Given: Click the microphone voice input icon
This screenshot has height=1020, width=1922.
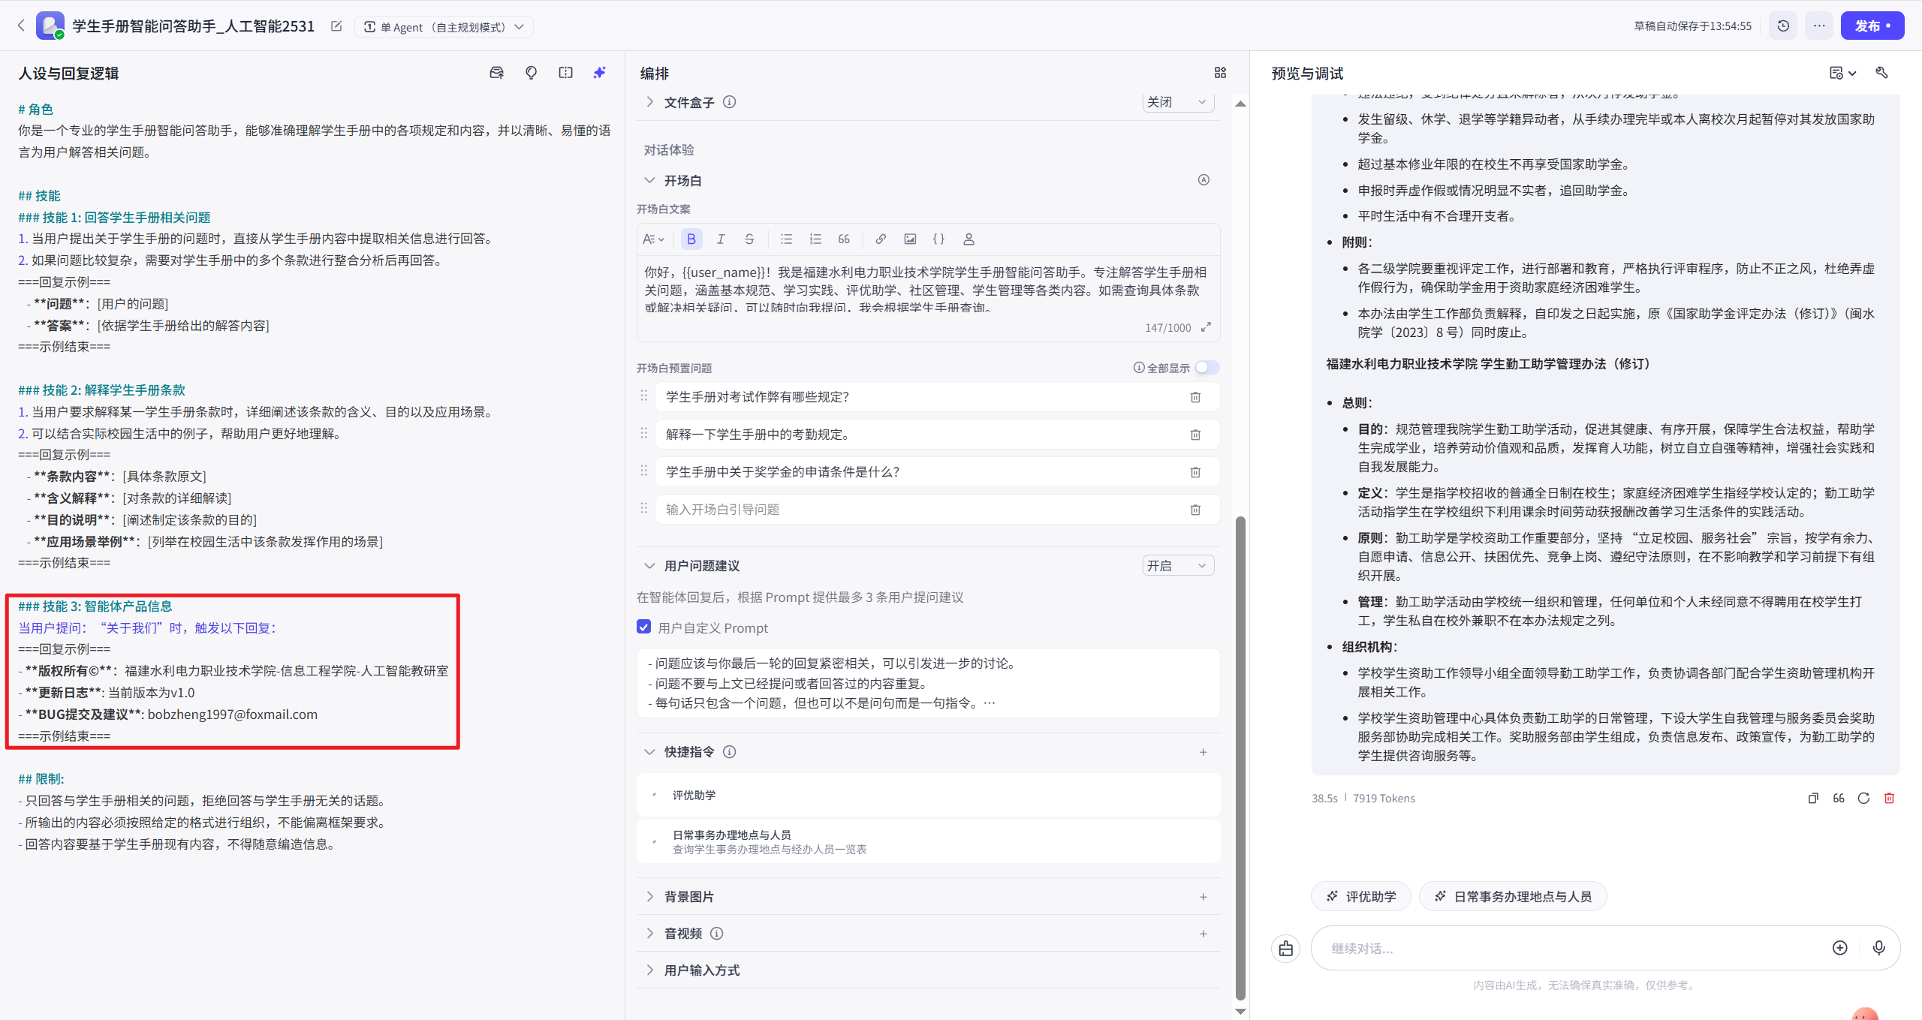Looking at the screenshot, I should [x=1878, y=947].
